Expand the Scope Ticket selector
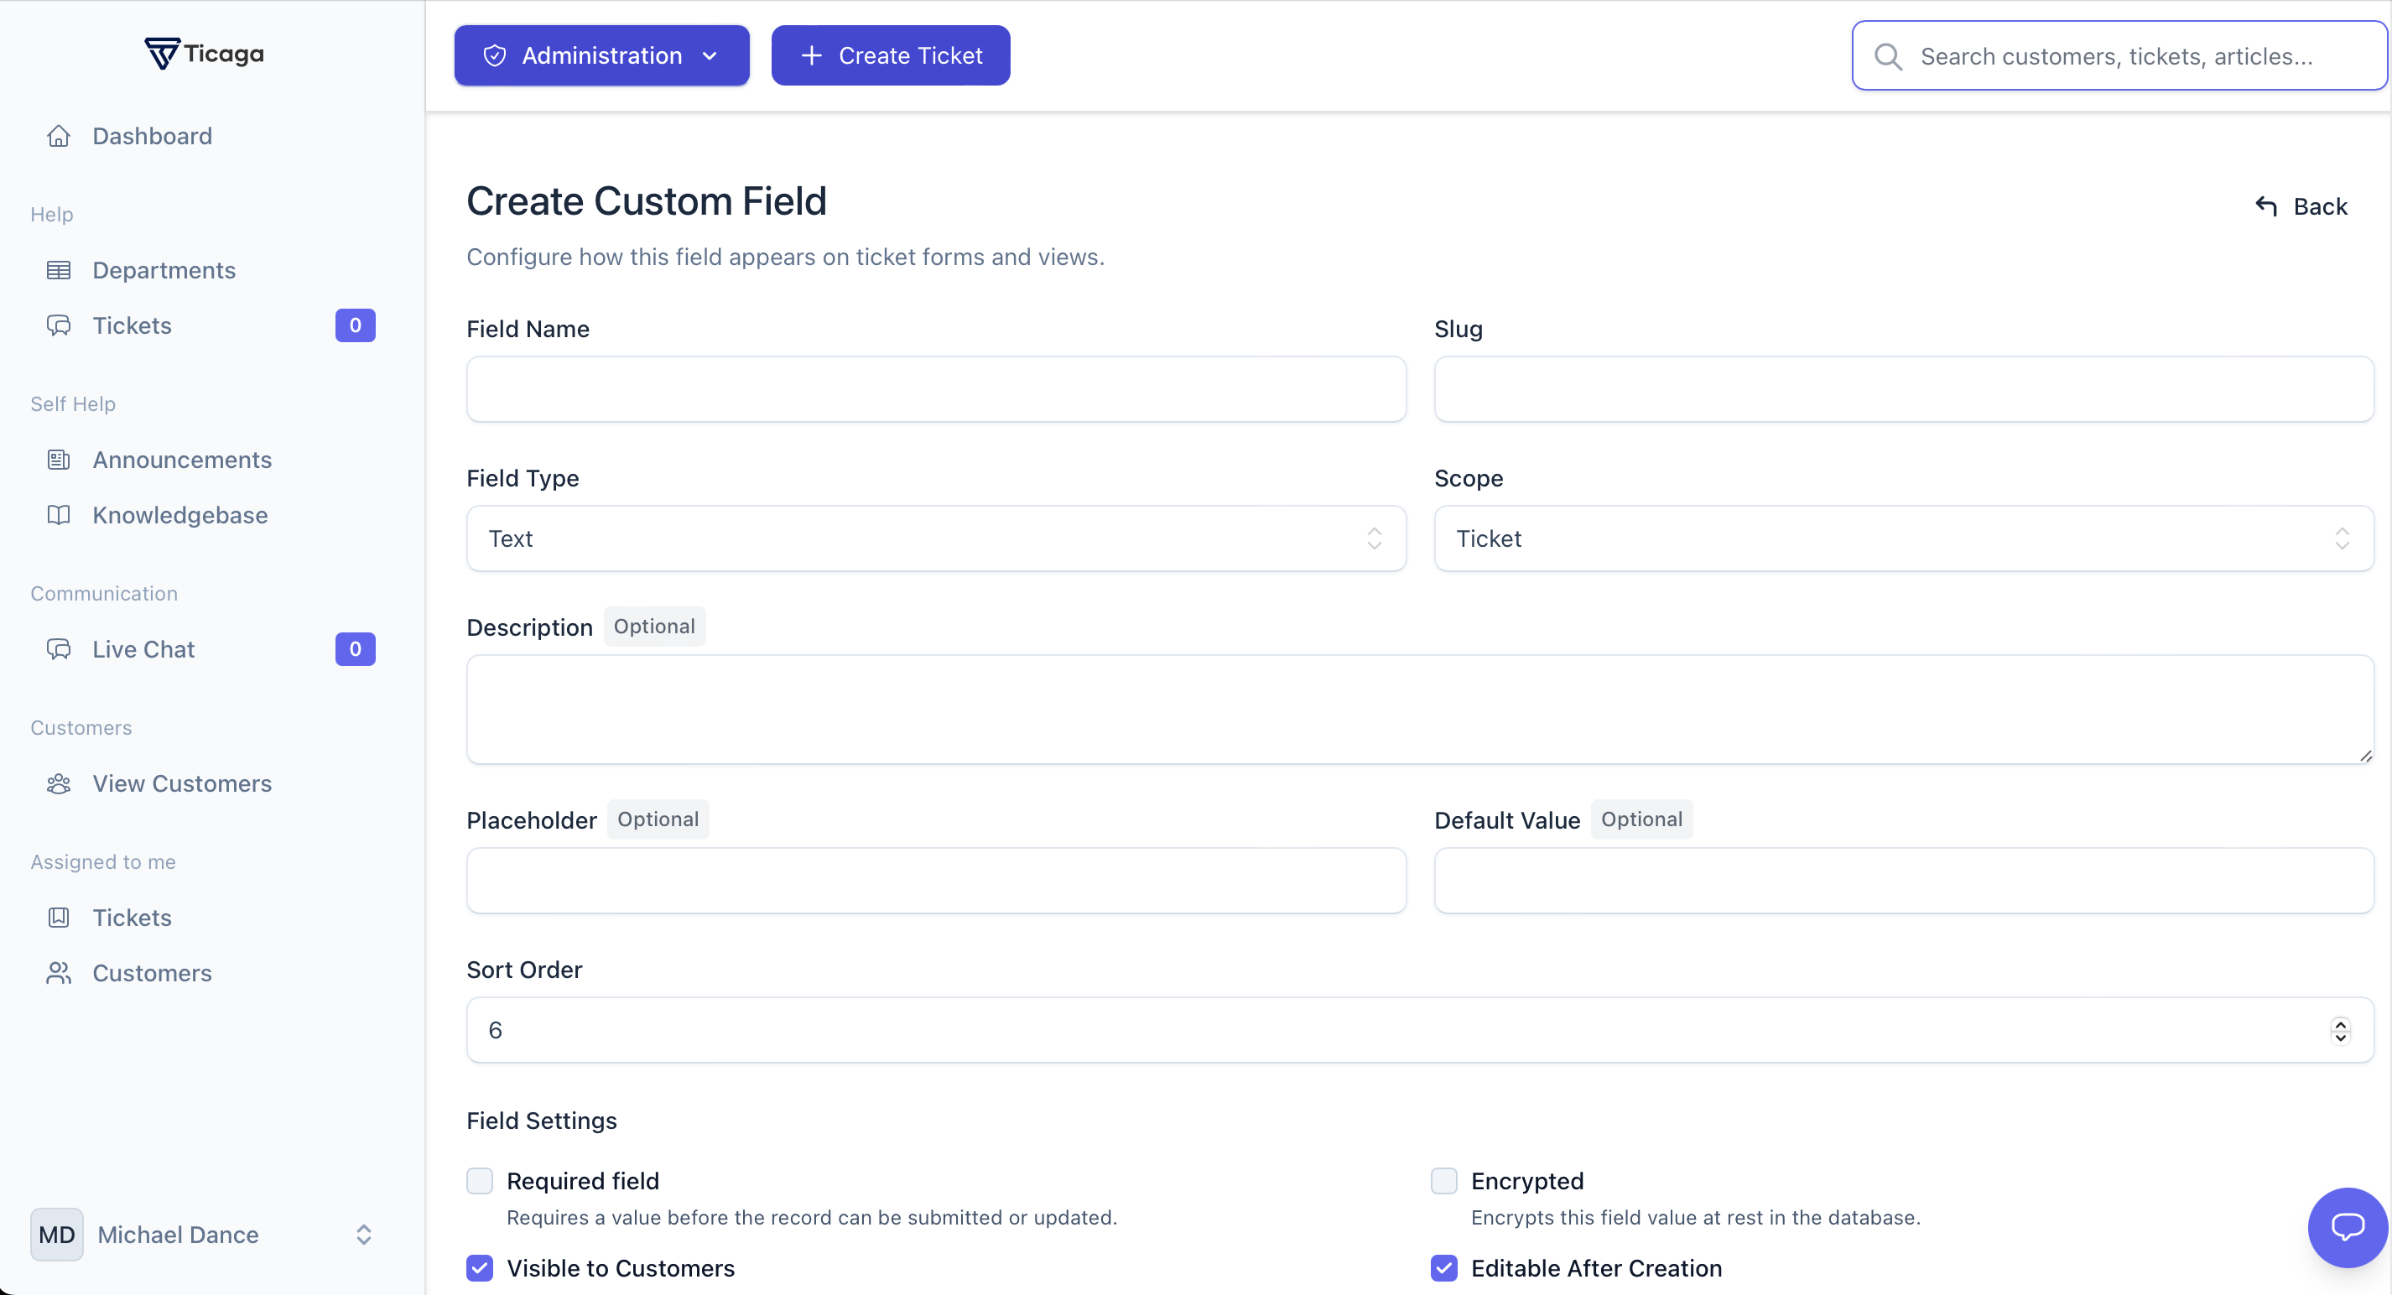Viewport: 2392px width, 1295px height. pos(1903,538)
